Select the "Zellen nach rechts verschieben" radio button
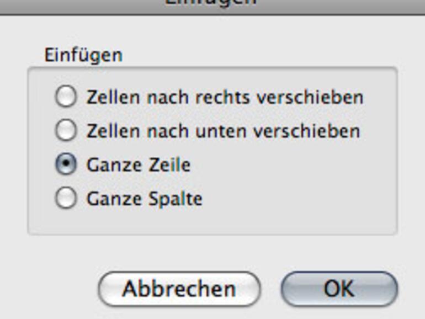 click(66, 98)
